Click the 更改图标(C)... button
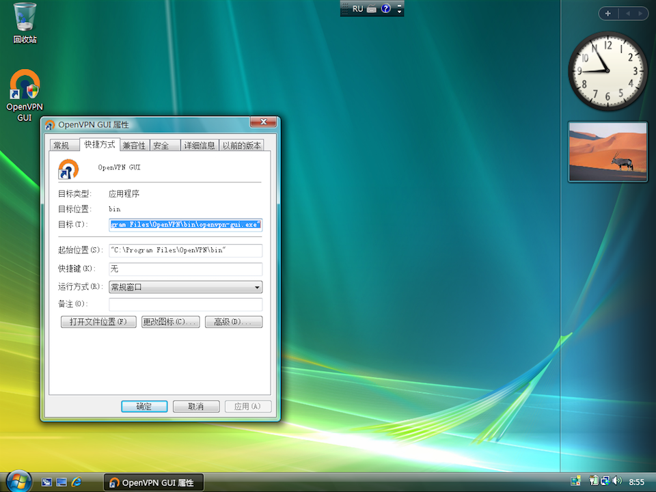 click(170, 322)
